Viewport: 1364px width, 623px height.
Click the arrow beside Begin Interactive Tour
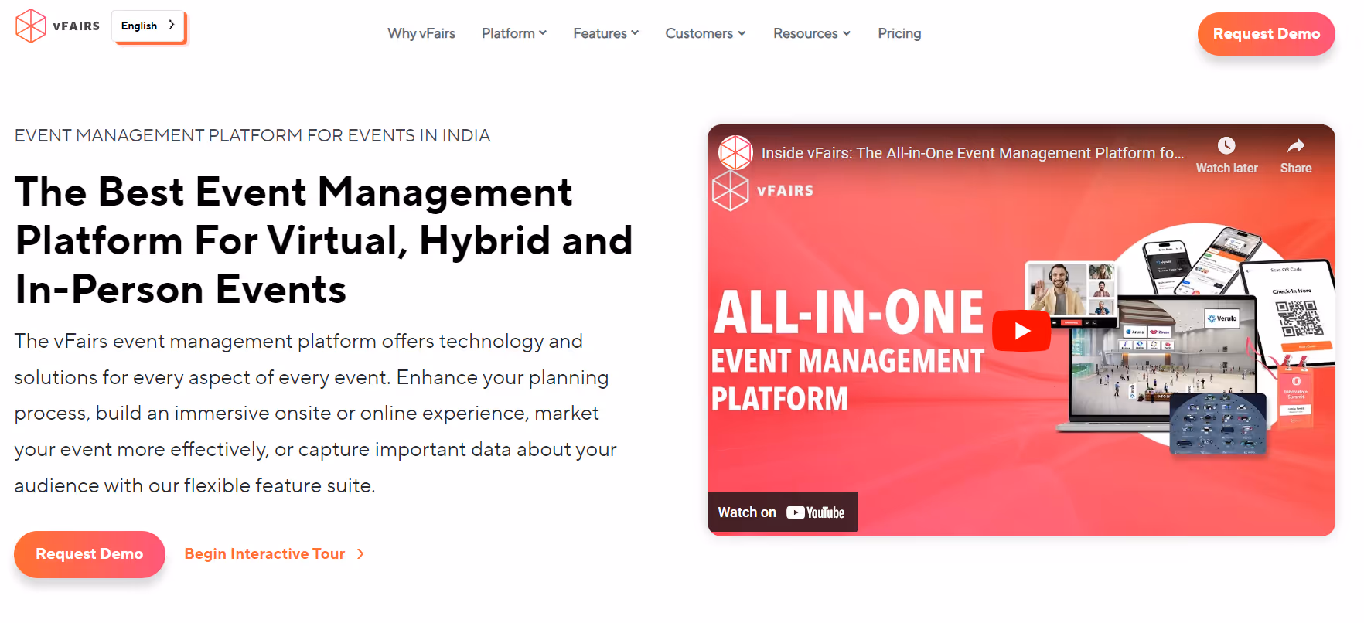click(360, 554)
